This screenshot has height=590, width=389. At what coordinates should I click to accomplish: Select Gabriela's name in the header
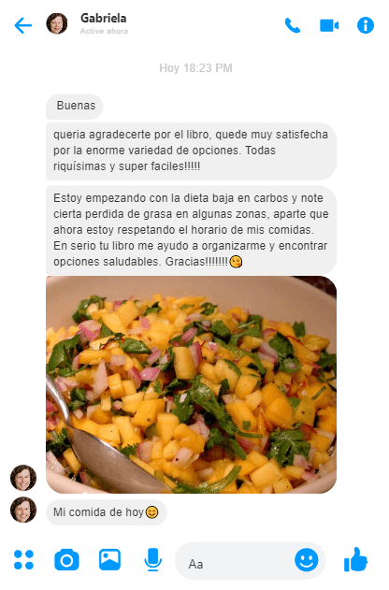[x=104, y=18]
